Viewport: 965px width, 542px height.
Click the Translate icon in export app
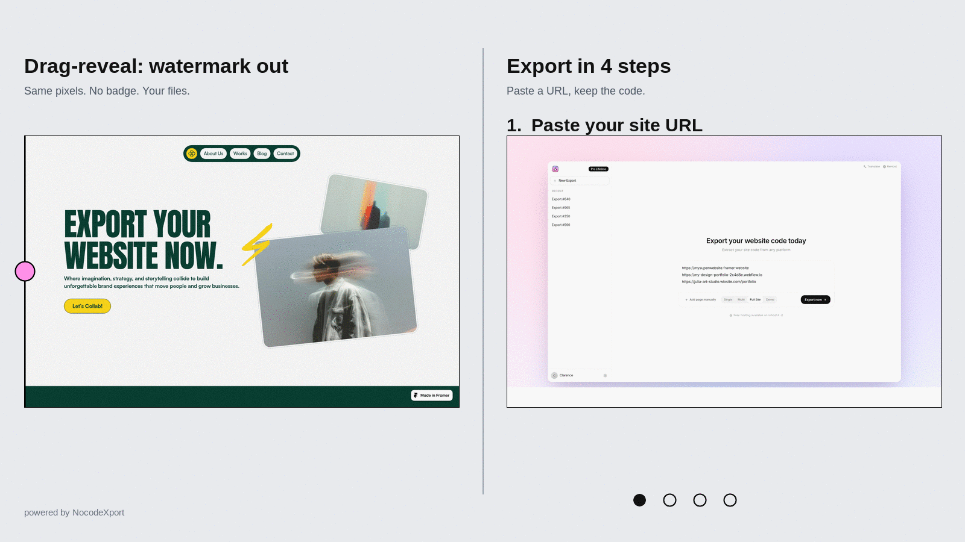click(x=865, y=167)
